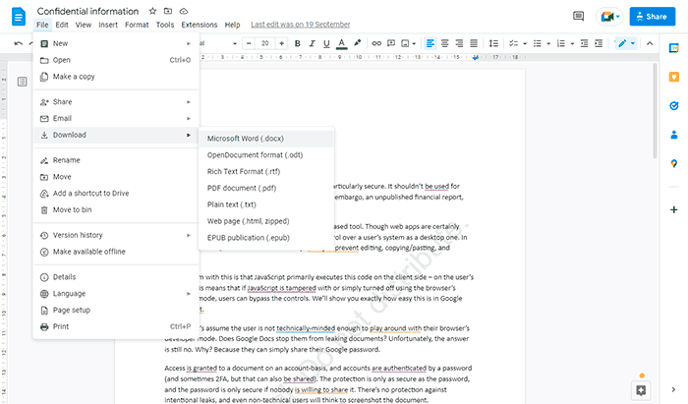Insert a link with the toolbar icon
Screen dimensions: 688x404
[376, 43]
